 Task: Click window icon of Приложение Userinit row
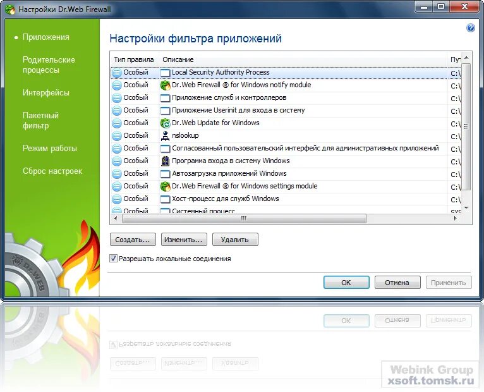pyautogui.click(x=166, y=111)
